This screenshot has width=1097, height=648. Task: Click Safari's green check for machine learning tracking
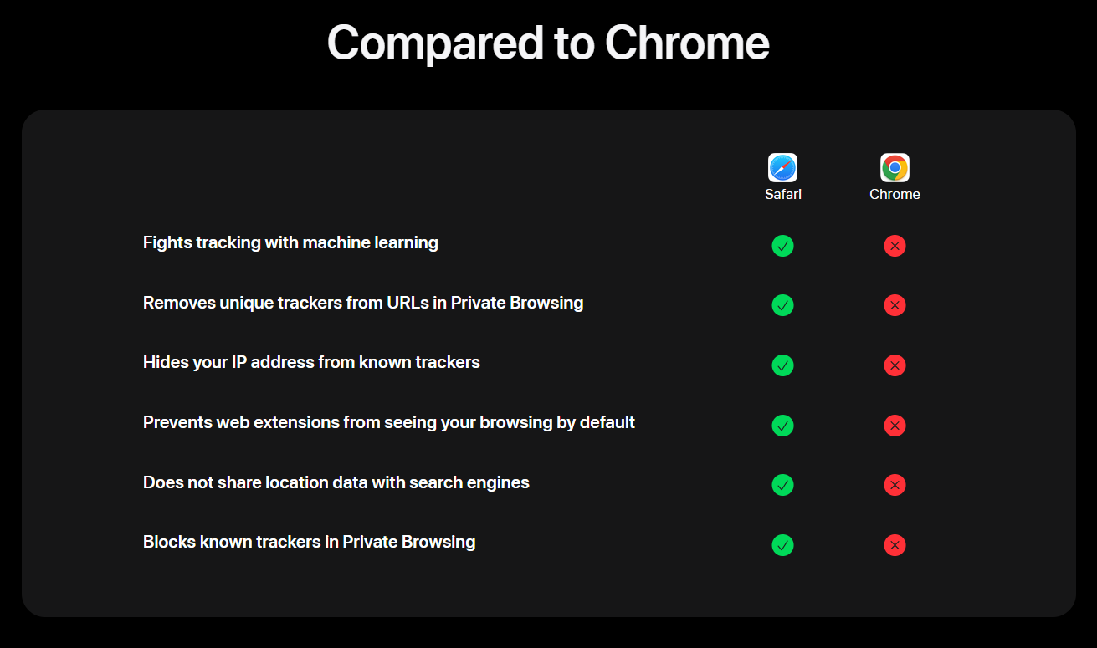782,246
